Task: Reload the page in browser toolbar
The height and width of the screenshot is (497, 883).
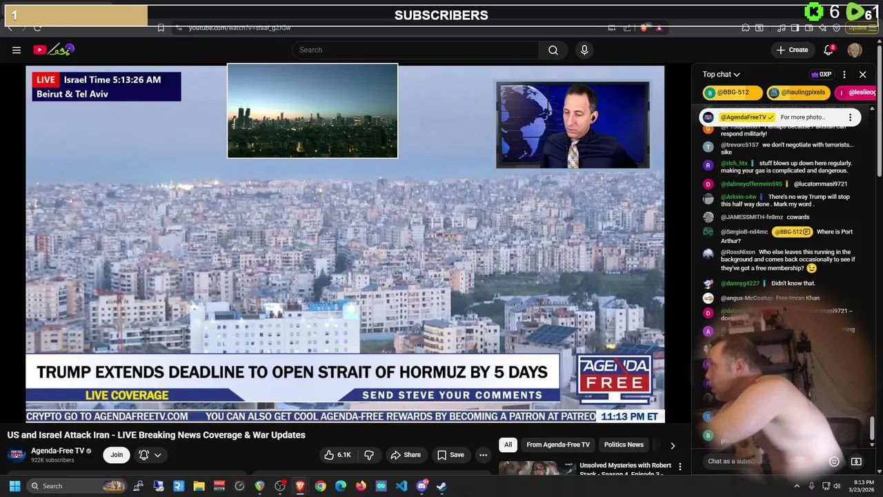Action: pyautogui.click(x=37, y=28)
